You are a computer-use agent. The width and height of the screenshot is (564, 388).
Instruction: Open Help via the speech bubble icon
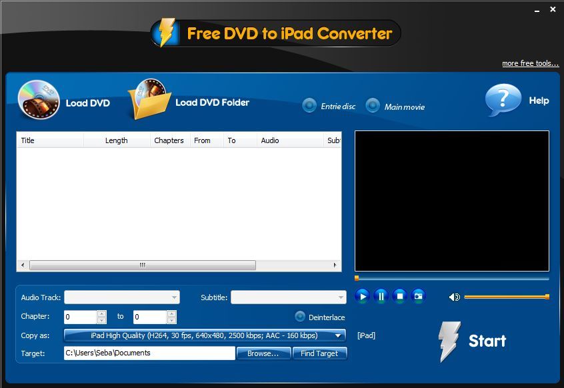tap(503, 100)
